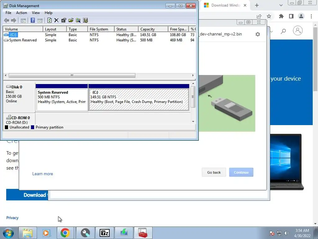This screenshot has height=239, width=318.
Task: Select the System Reserved volume row
Action: 99,40
